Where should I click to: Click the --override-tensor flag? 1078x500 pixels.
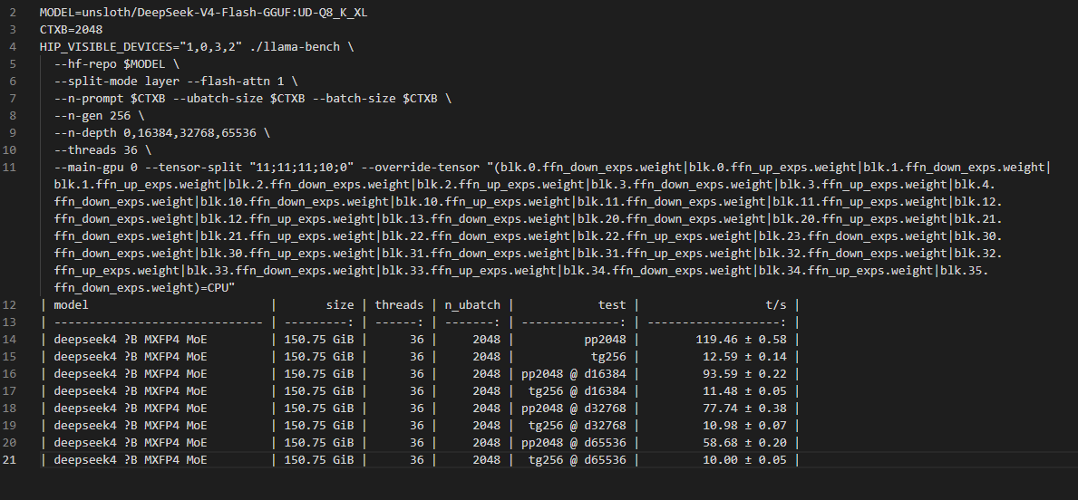click(420, 167)
